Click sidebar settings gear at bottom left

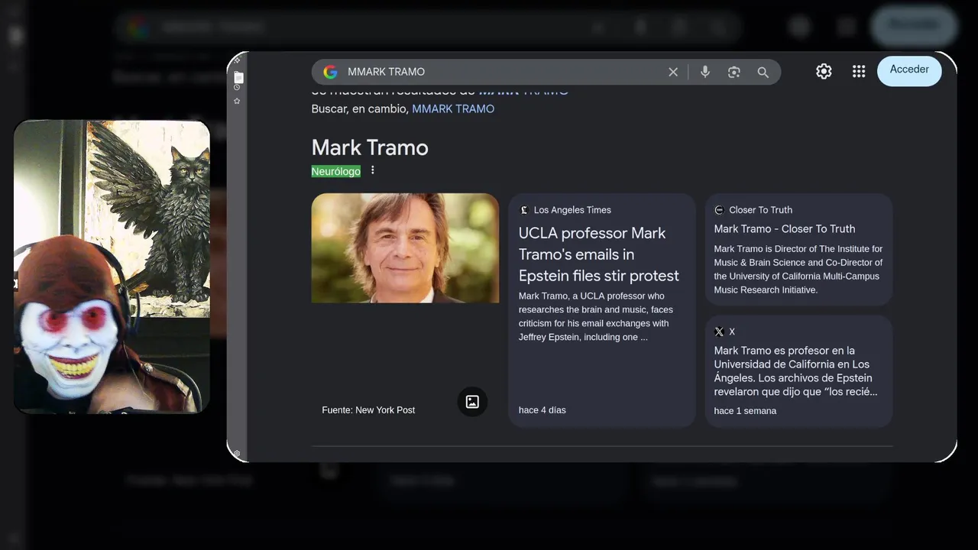pyautogui.click(x=237, y=454)
